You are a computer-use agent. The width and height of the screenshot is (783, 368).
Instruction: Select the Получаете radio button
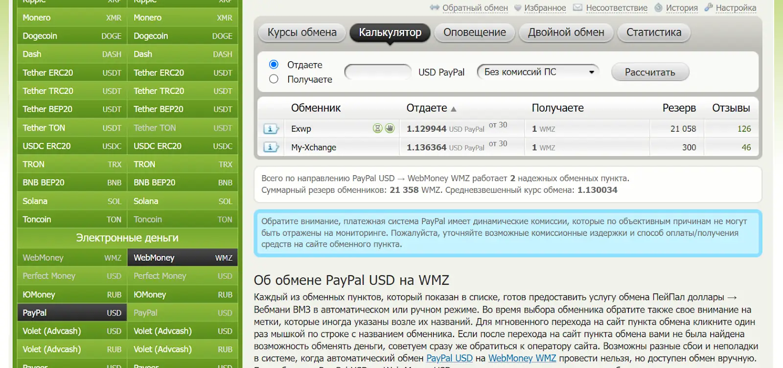pos(274,79)
